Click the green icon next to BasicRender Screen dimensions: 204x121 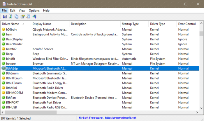pyautogui.click(x=3, y=44)
